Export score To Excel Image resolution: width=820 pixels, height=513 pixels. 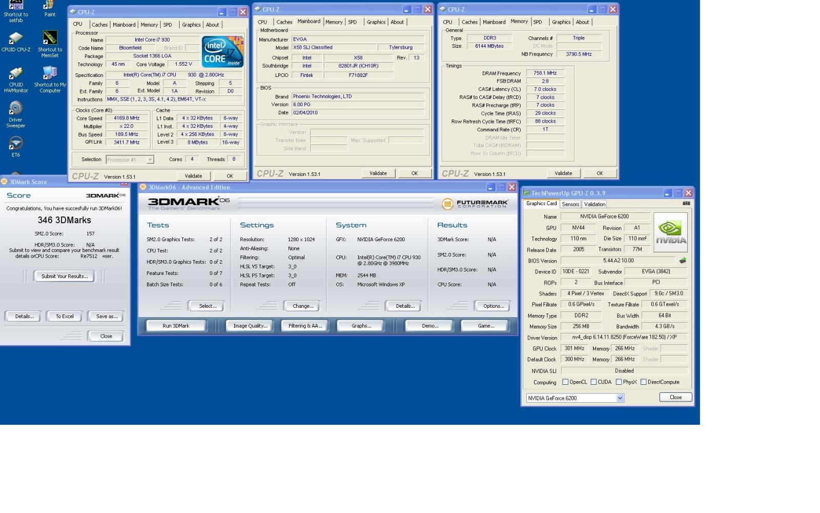click(x=65, y=317)
